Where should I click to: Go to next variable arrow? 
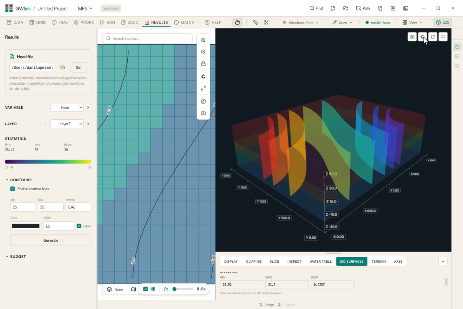(x=88, y=107)
